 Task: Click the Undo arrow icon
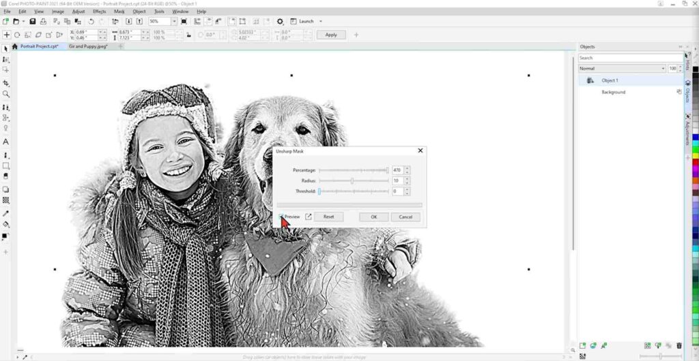(91, 21)
